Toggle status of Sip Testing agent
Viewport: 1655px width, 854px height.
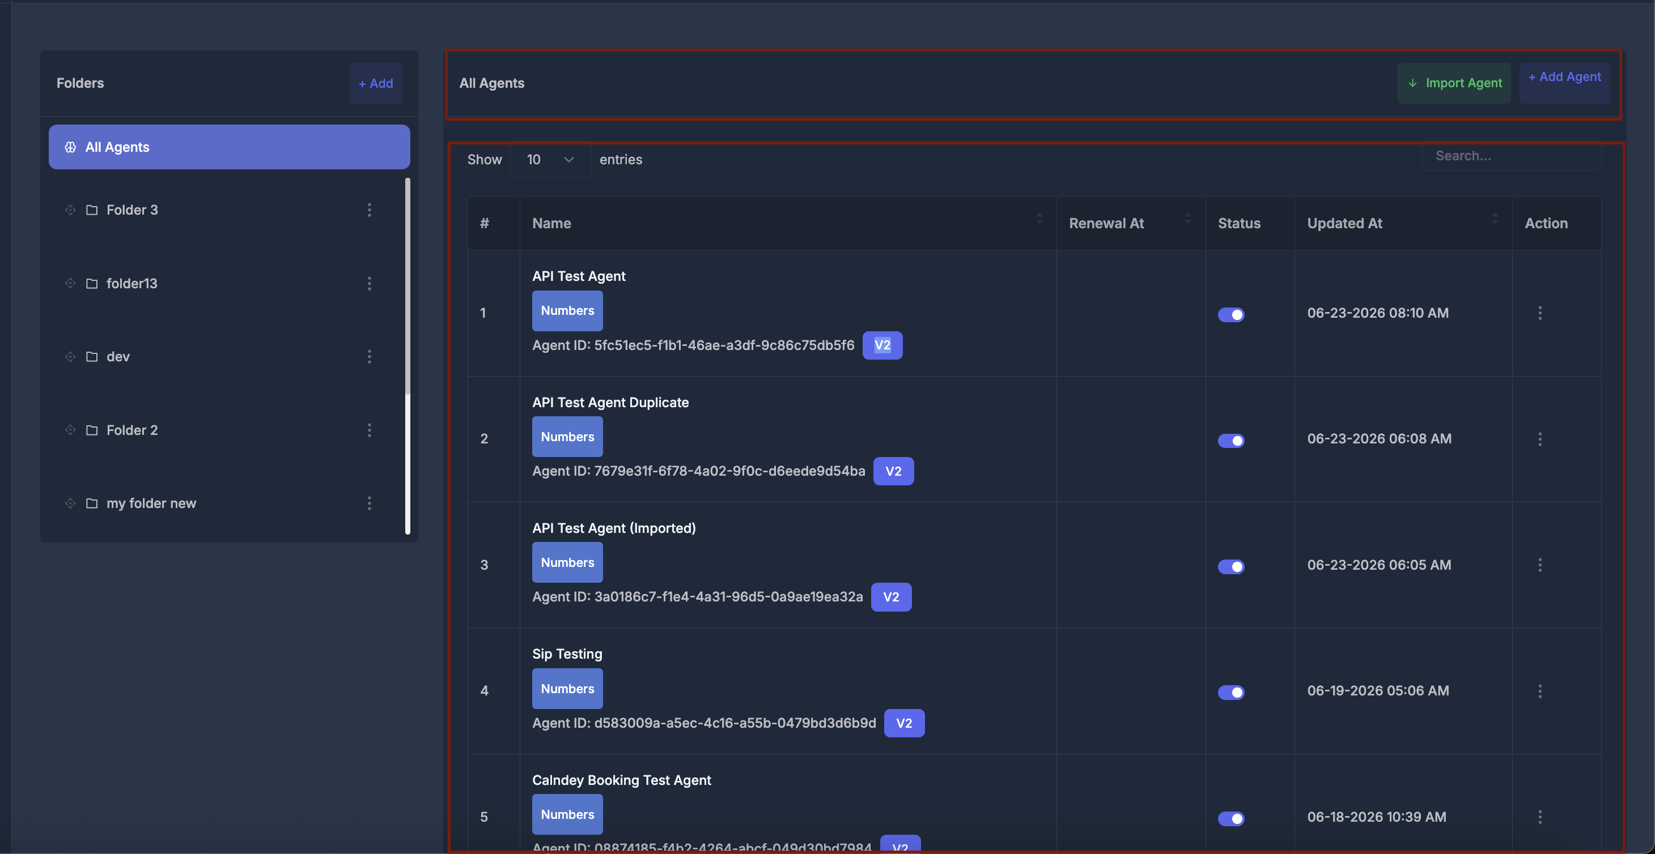point(1231,692)
